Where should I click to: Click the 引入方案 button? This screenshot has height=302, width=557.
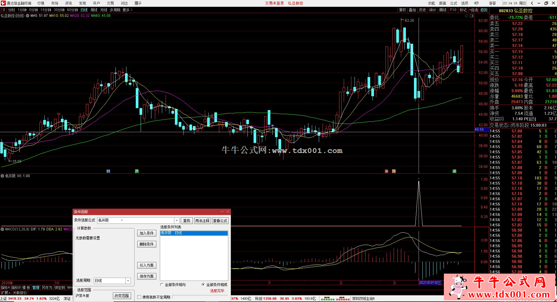point(147,265)
